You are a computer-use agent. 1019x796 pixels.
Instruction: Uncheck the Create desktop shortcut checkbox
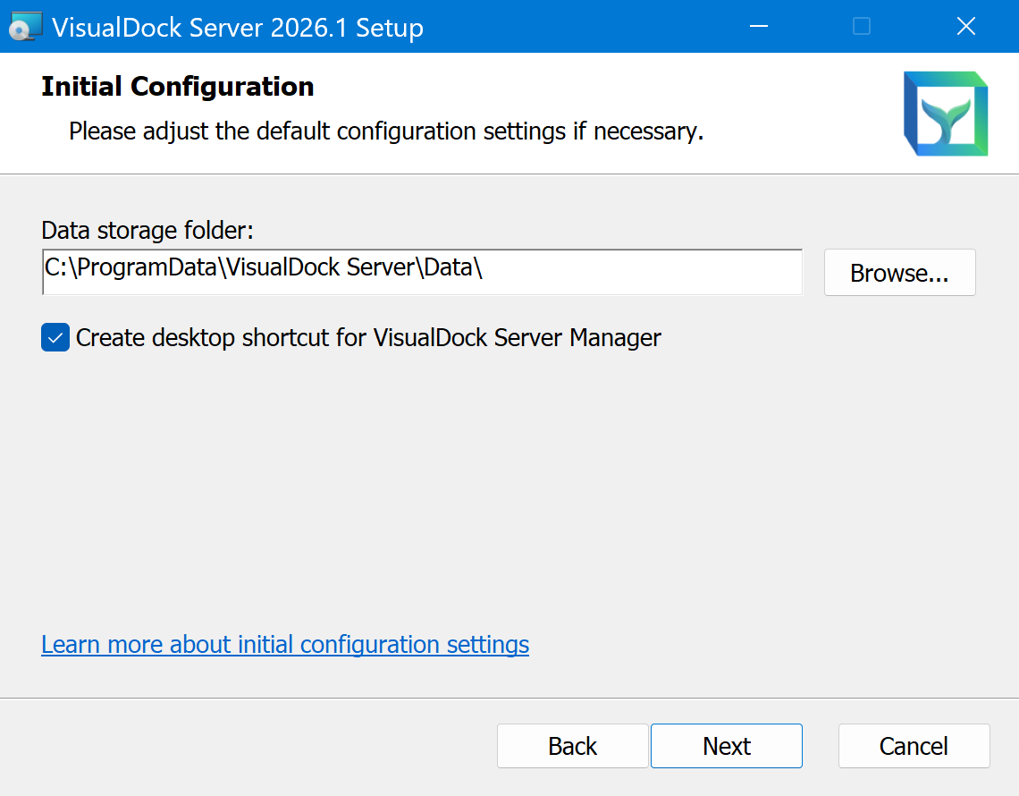point(55,338)
